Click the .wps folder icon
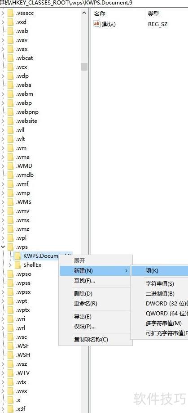 [x=10, y=247]
